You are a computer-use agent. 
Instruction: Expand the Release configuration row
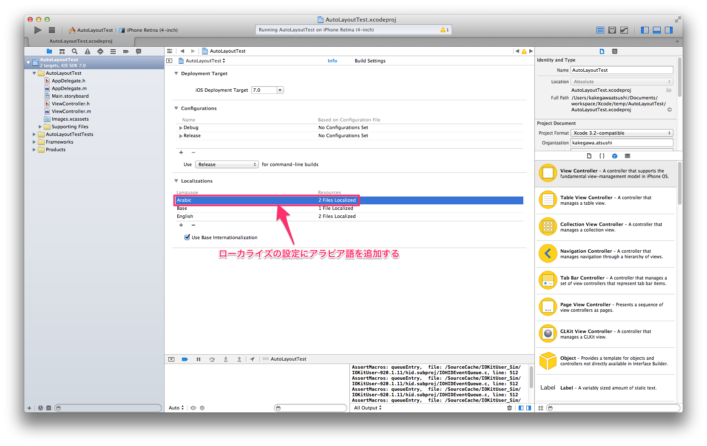pyautogui.click(x=181, y=135)
